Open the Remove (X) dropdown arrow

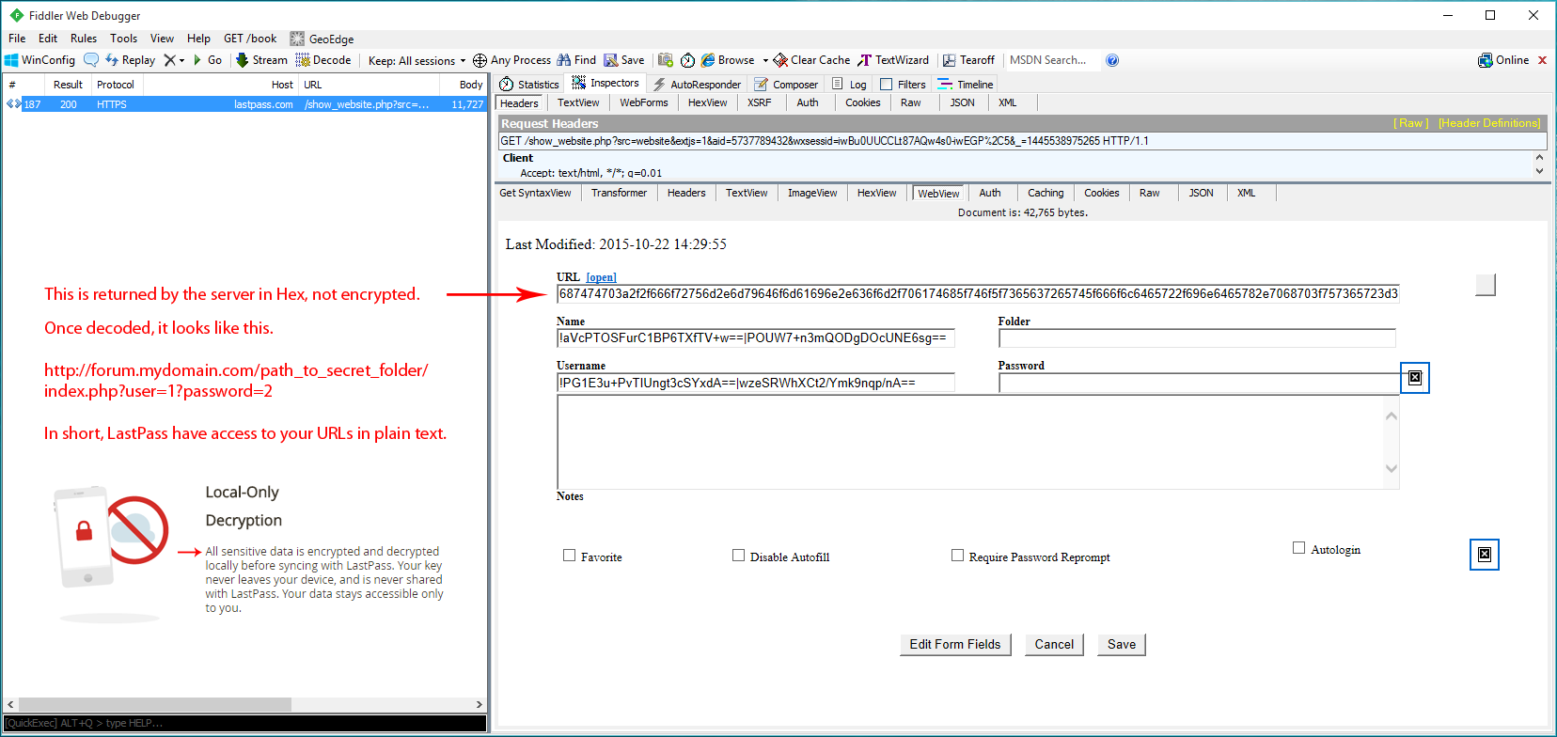click(x=181, y=60)
